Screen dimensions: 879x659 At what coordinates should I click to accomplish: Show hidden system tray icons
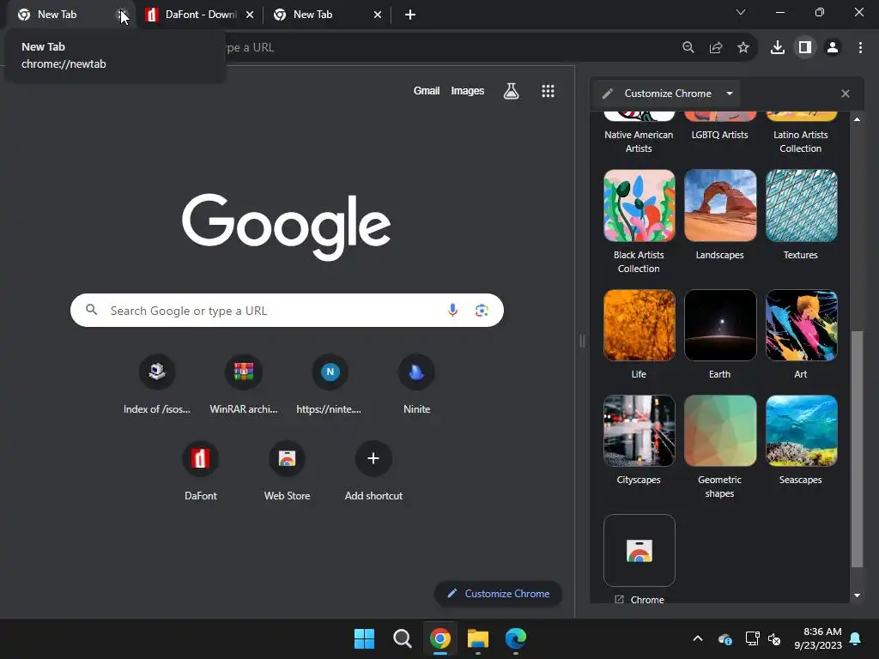(698, 638)
